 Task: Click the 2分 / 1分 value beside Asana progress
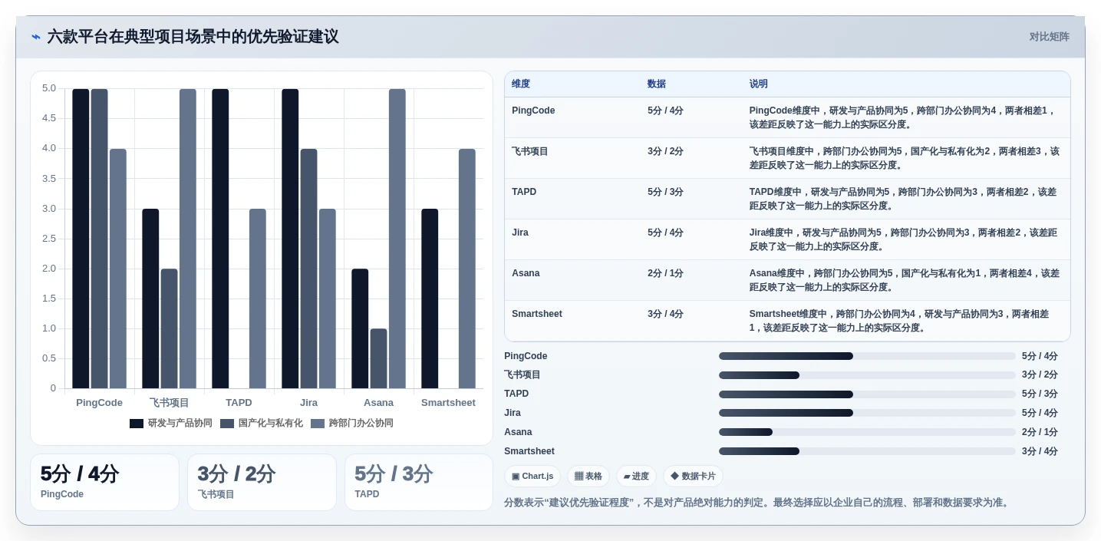1040,432
